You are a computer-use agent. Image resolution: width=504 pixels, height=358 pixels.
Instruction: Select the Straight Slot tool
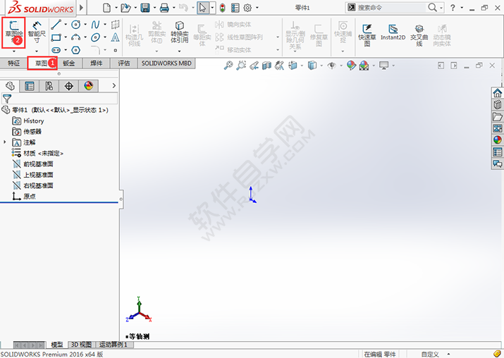[56, 50]
